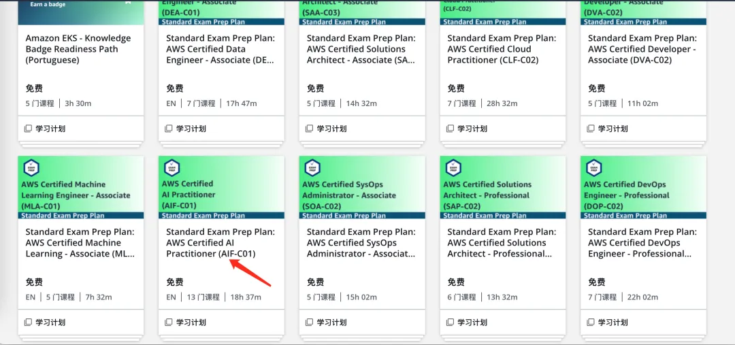Click 学习计划 icon on Machine Learning Associate card
This screenshot has height=345, width=735.
coord(28,323)
